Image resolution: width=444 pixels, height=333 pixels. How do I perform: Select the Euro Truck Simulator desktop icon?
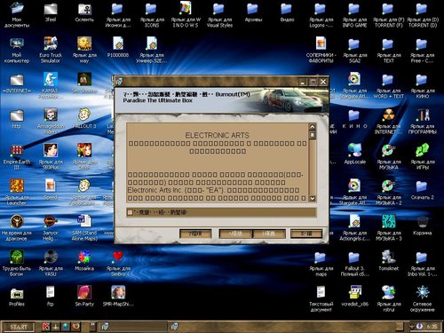51,49
